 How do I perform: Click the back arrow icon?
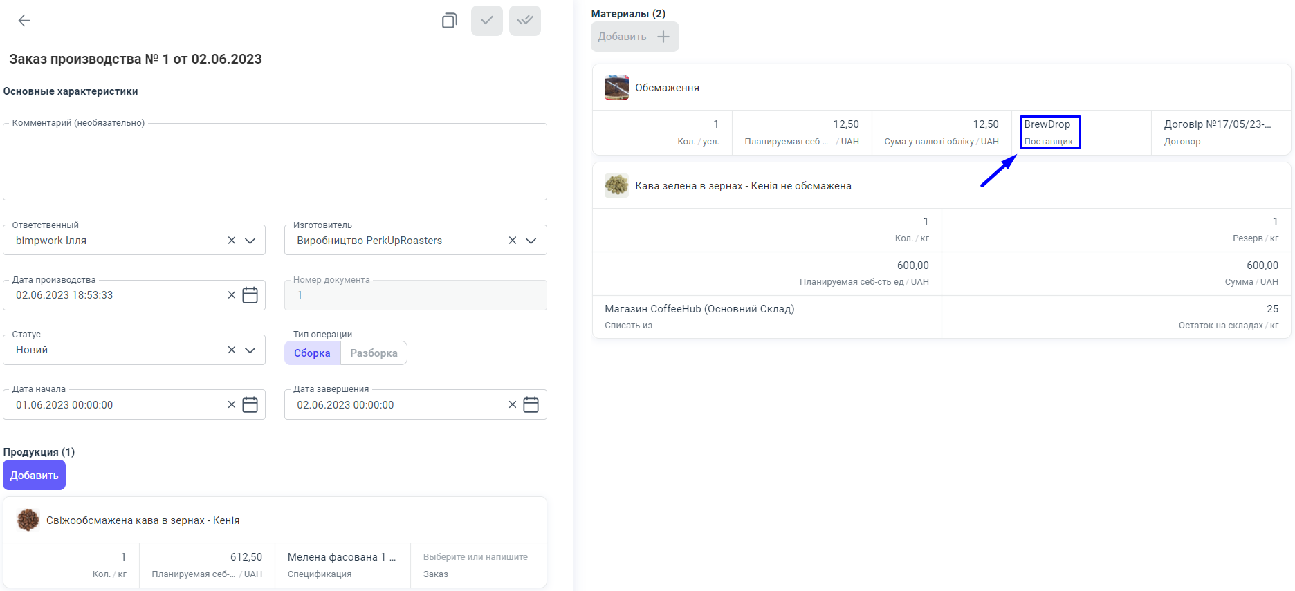[x=24, y=21]
